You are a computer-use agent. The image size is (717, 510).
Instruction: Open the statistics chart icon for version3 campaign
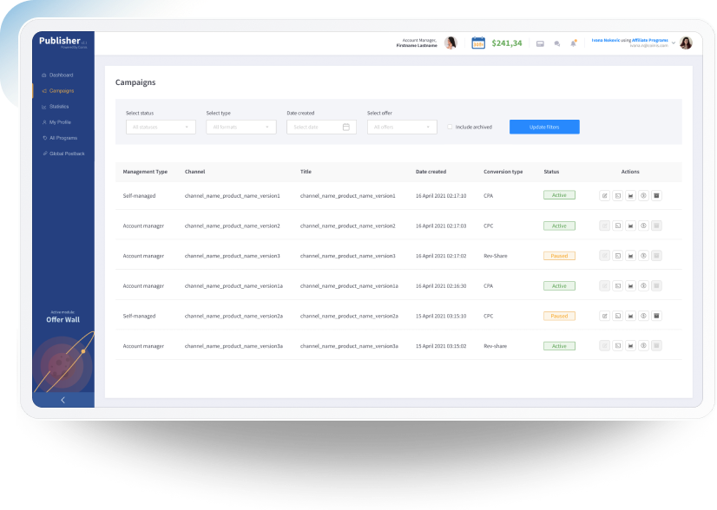630,255
